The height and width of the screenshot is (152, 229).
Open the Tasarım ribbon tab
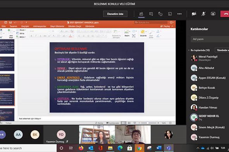[13, 26]
